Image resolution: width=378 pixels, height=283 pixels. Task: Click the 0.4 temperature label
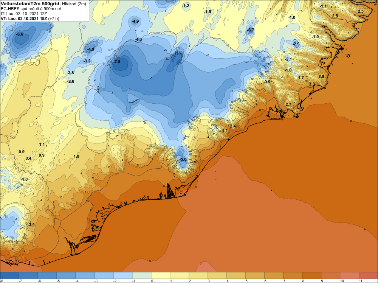[x=28, y=158]
